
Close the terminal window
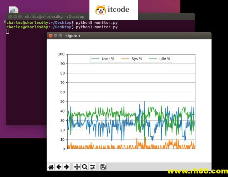tap(10, 17)
